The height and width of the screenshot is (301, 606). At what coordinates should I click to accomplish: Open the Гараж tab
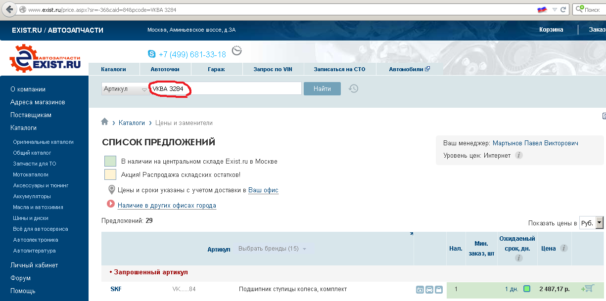click(x=216, y=69)
